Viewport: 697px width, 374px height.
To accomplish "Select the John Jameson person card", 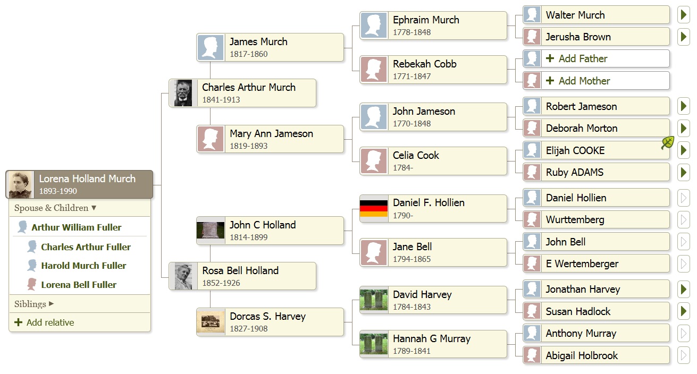I will (433, 117).
